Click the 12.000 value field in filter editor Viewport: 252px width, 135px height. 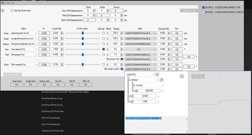coord(145,96)
